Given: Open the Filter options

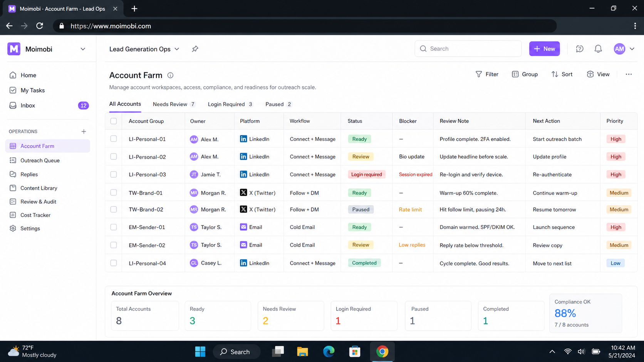Looking at the screenshot, I should point(487,74).
